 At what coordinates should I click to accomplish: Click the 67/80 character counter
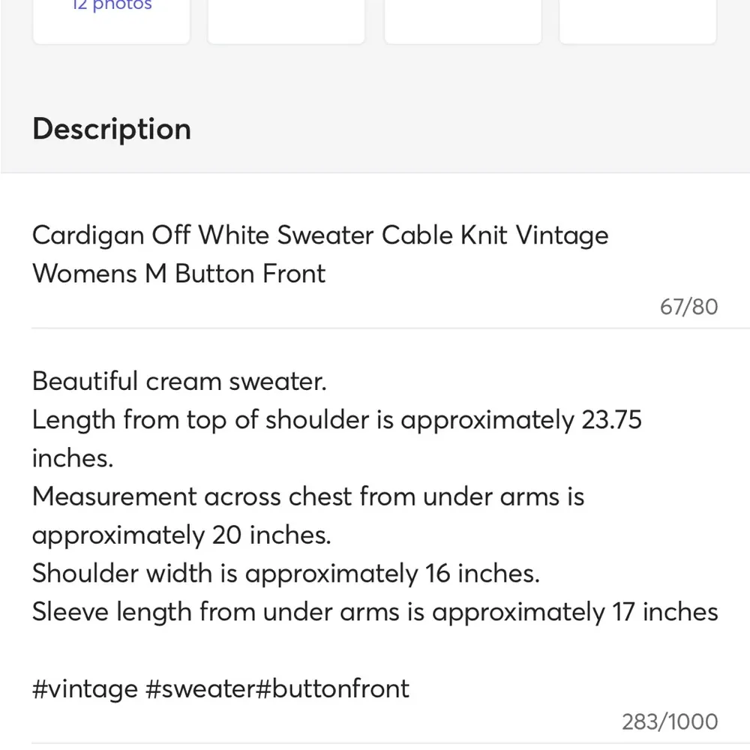[688, 307]
